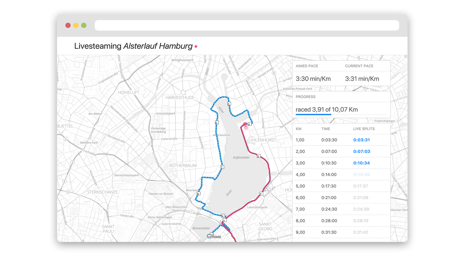Click the race progress bar

(x=341, y=114)
